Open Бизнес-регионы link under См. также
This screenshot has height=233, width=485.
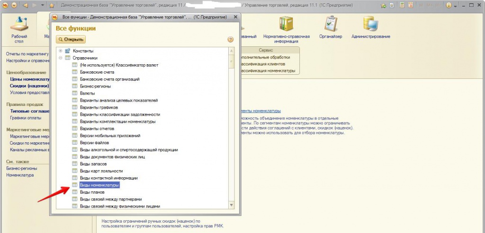pyautogui.click(x=22, y=169)
